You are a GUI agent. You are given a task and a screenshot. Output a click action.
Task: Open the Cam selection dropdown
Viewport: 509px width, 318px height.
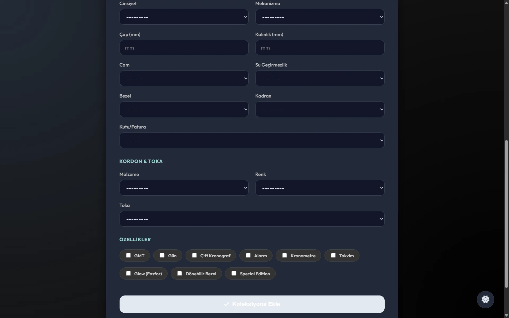(184, 78)
